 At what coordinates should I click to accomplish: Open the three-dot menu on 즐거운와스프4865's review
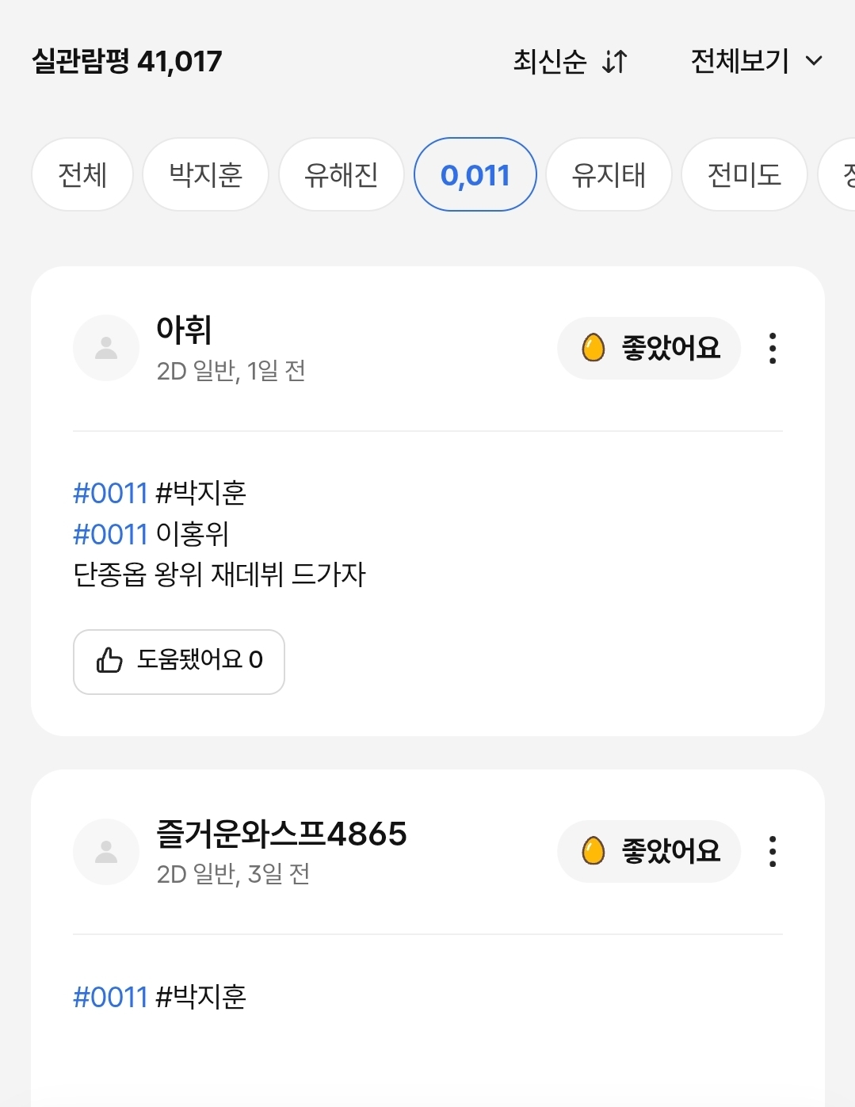[772, 852]
